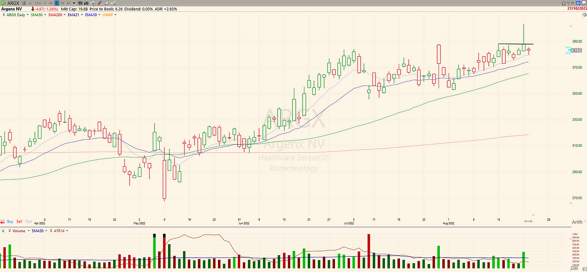
Task: Open the timeframe dropdown arrow after M
Action: (74, 3)
